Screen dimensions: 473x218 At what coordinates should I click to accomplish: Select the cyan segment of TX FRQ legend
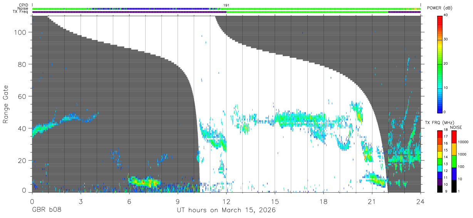coord(440,168)
